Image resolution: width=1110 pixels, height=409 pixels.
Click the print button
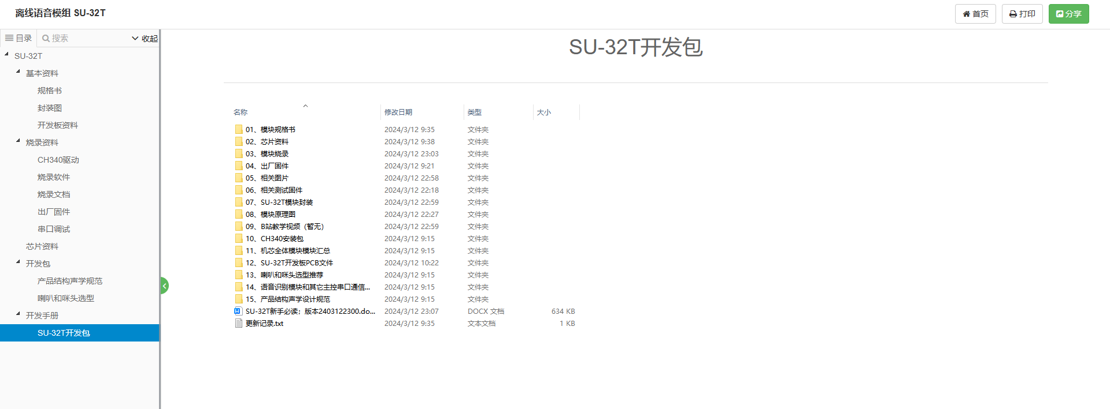click(1022, 14)
